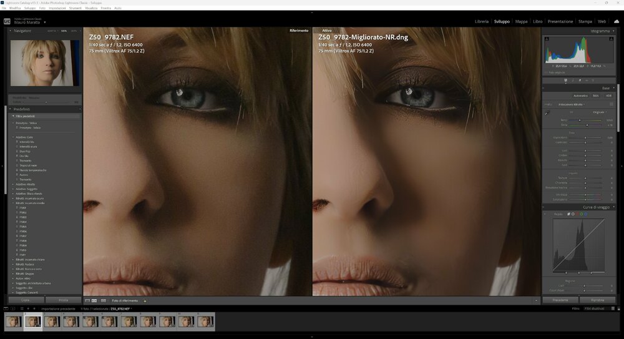The image size is (624, 339).
Task: Click the reference photo lock icon
Action: 145,301
